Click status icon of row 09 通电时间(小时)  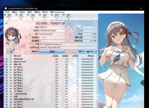pos(6,62)
